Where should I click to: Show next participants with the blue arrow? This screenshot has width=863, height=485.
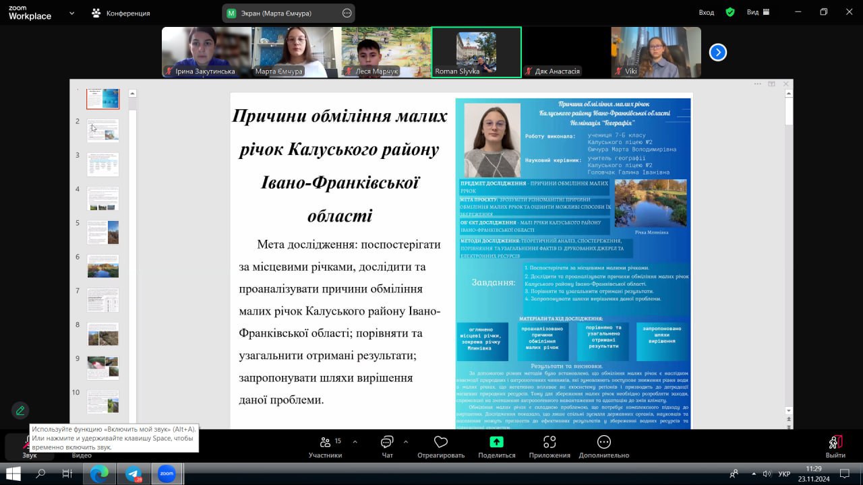[718, 52]
